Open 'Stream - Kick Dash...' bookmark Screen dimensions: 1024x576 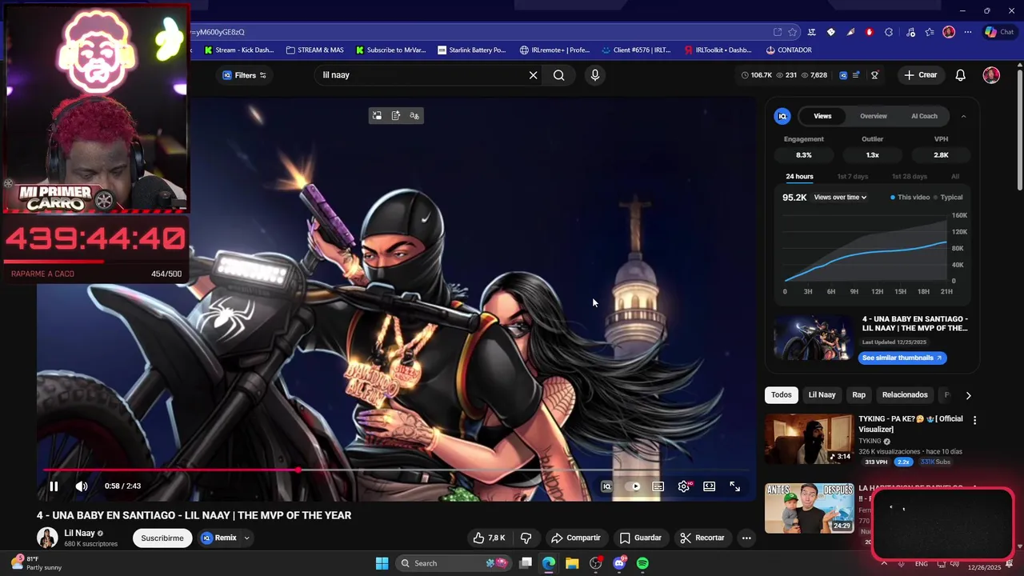(x=238, y=50)
